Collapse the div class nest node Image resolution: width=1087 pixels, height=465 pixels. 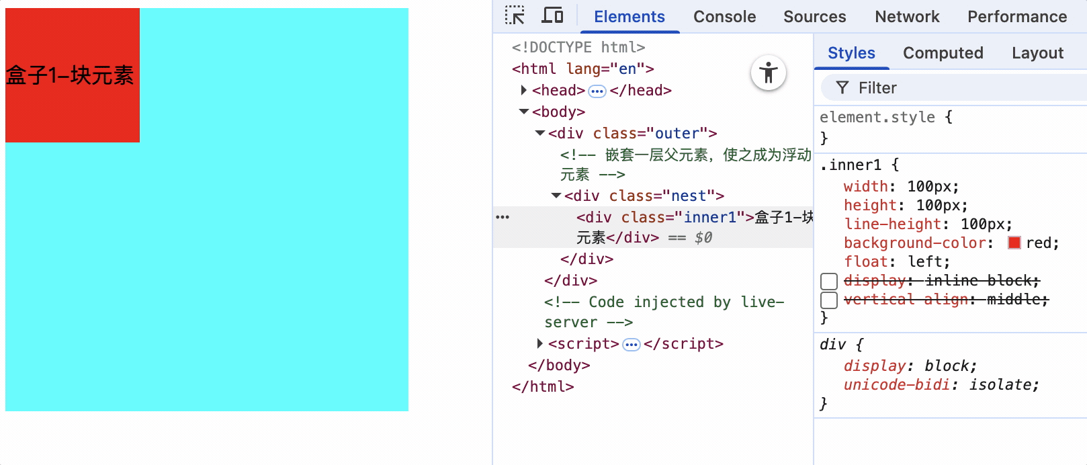pyautogui.click(x=556, y=196)
